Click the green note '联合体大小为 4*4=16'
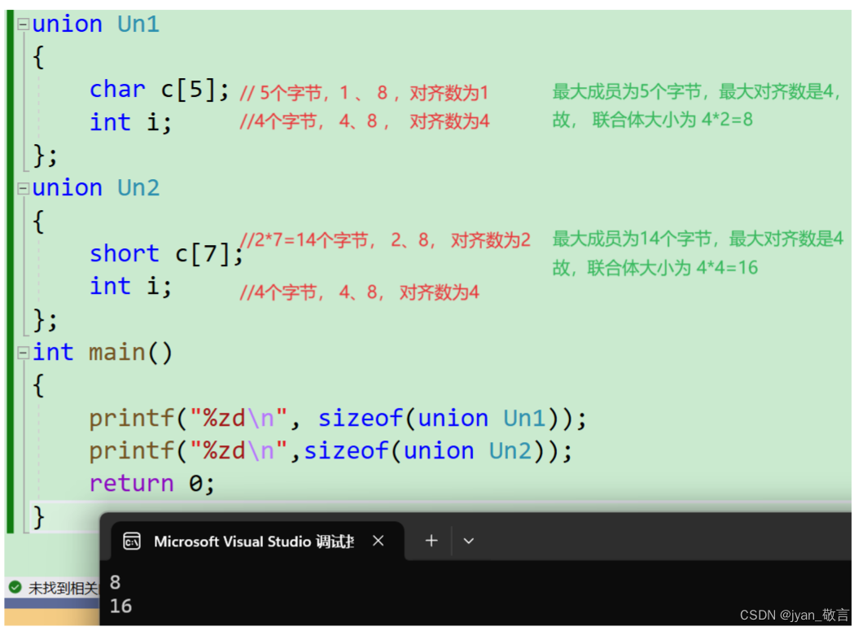The image size is (863, 631). click(x=672, y=268)
